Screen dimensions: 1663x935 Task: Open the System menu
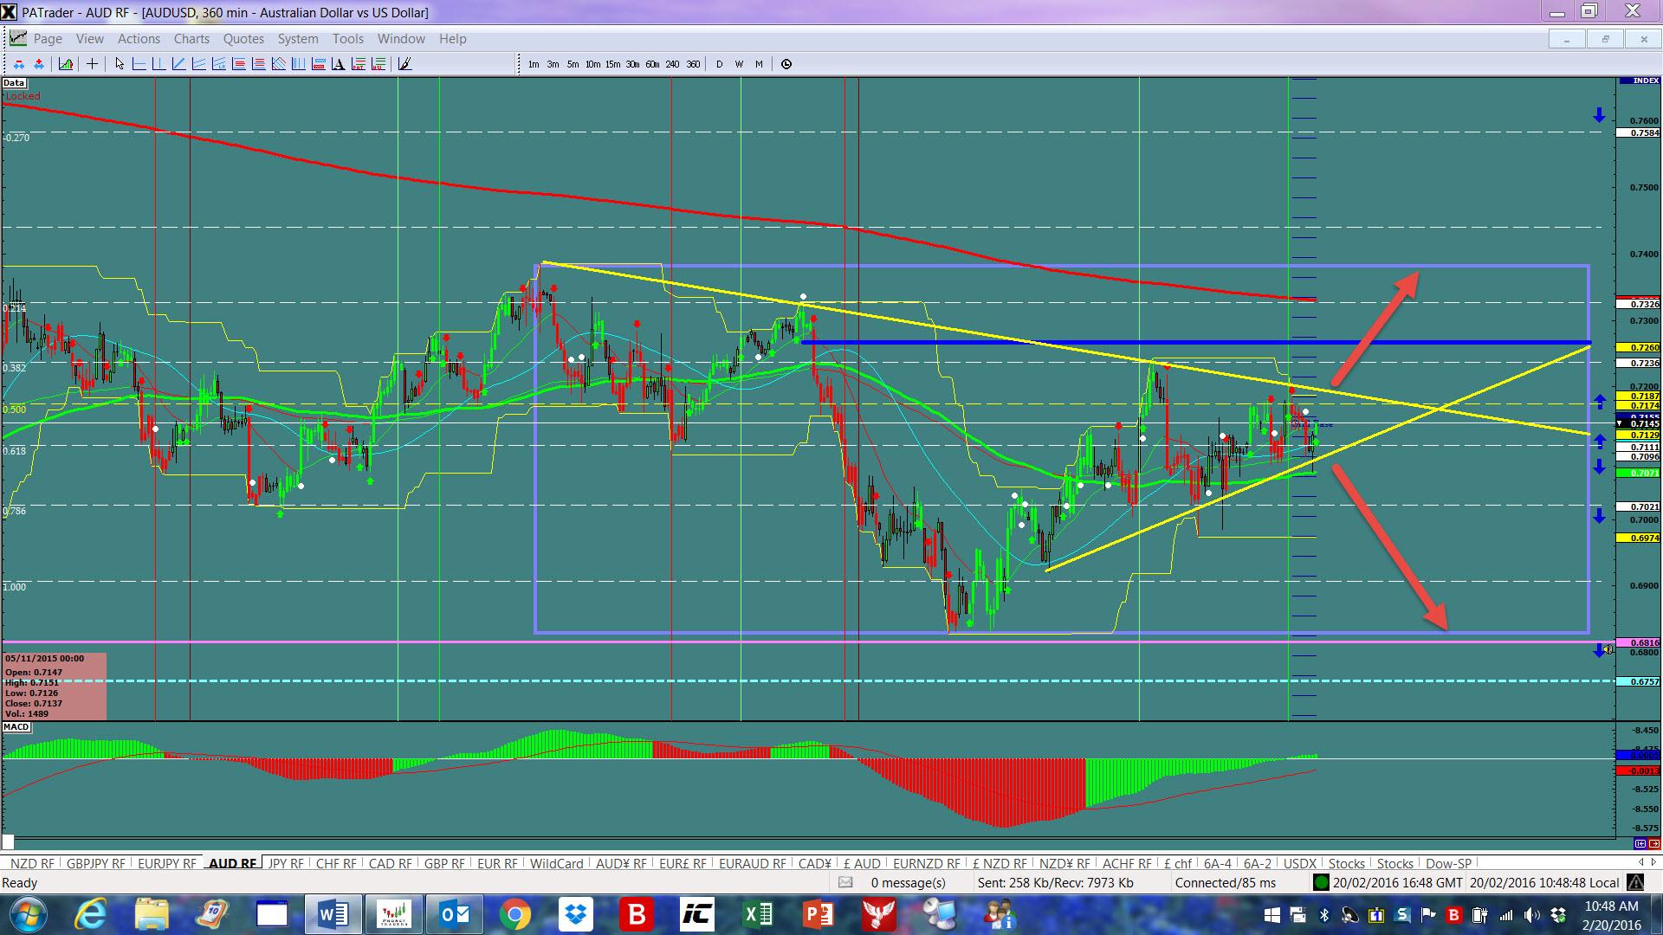[298, 39]
